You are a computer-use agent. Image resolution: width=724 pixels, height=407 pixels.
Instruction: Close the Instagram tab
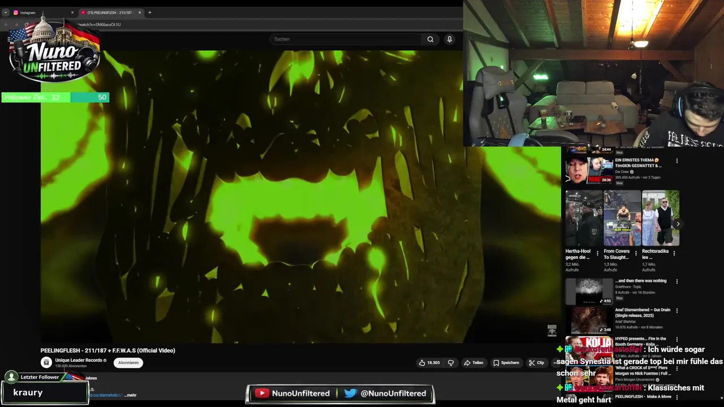[x=72, y=12]
